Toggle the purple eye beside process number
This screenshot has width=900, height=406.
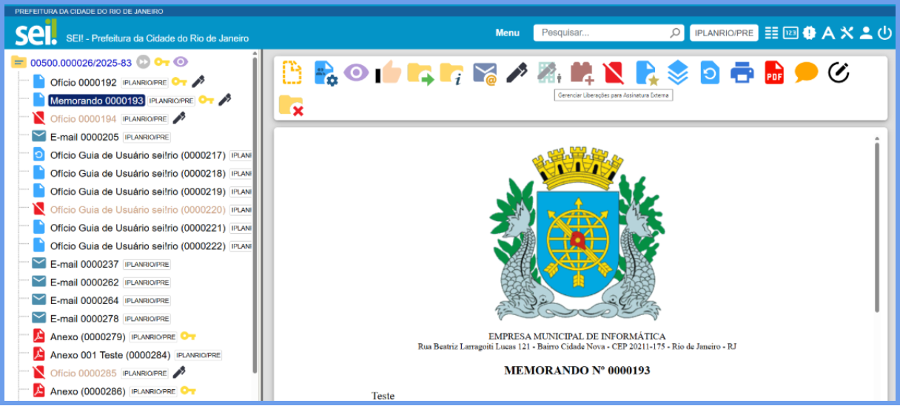tap(181, 62)
